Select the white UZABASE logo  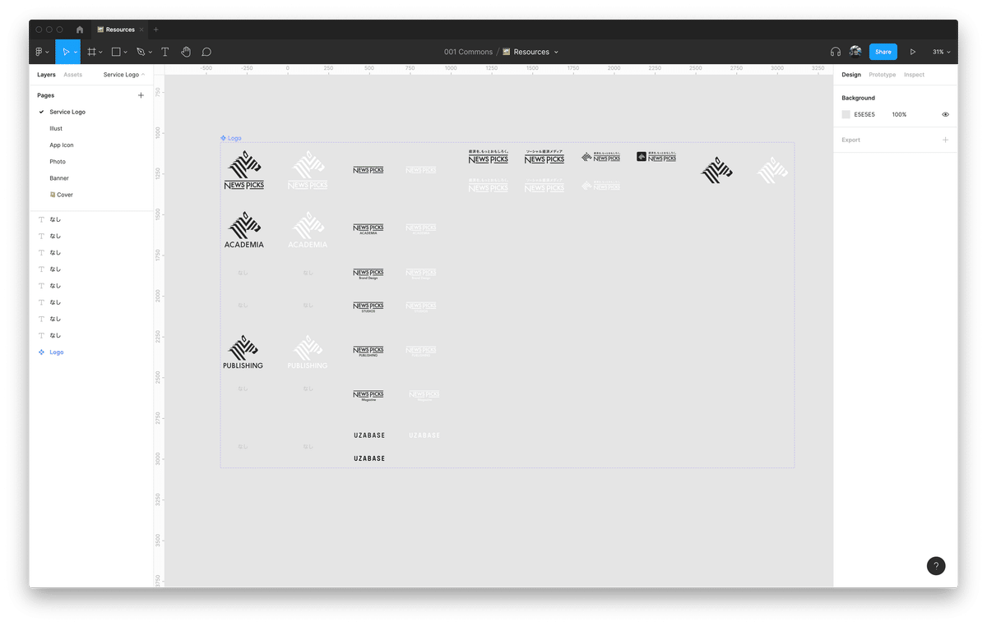coord(424,435)
